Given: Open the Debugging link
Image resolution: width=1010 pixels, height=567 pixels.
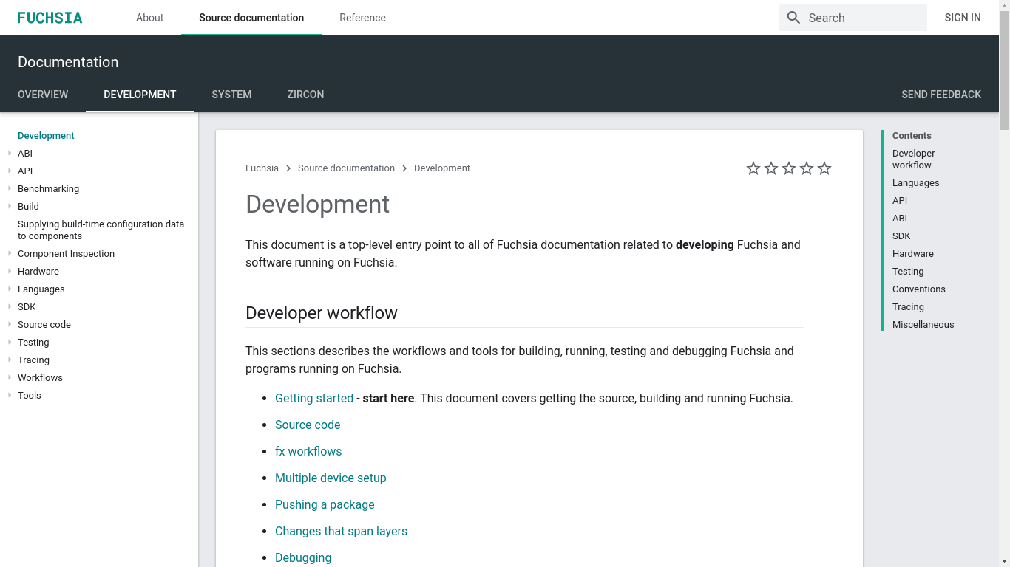Looking at the screenshot, I should [303, 558].
